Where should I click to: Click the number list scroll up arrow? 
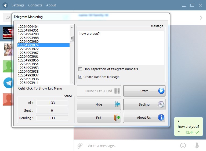(x=72, y=27)
